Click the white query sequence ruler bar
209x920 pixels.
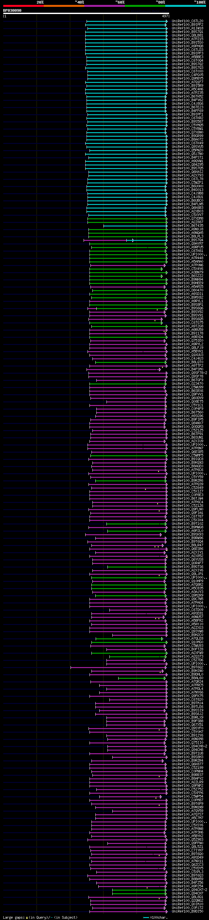[x=86, y=14]
